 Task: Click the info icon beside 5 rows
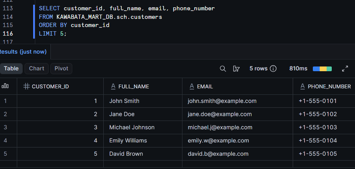pos(273,69)
